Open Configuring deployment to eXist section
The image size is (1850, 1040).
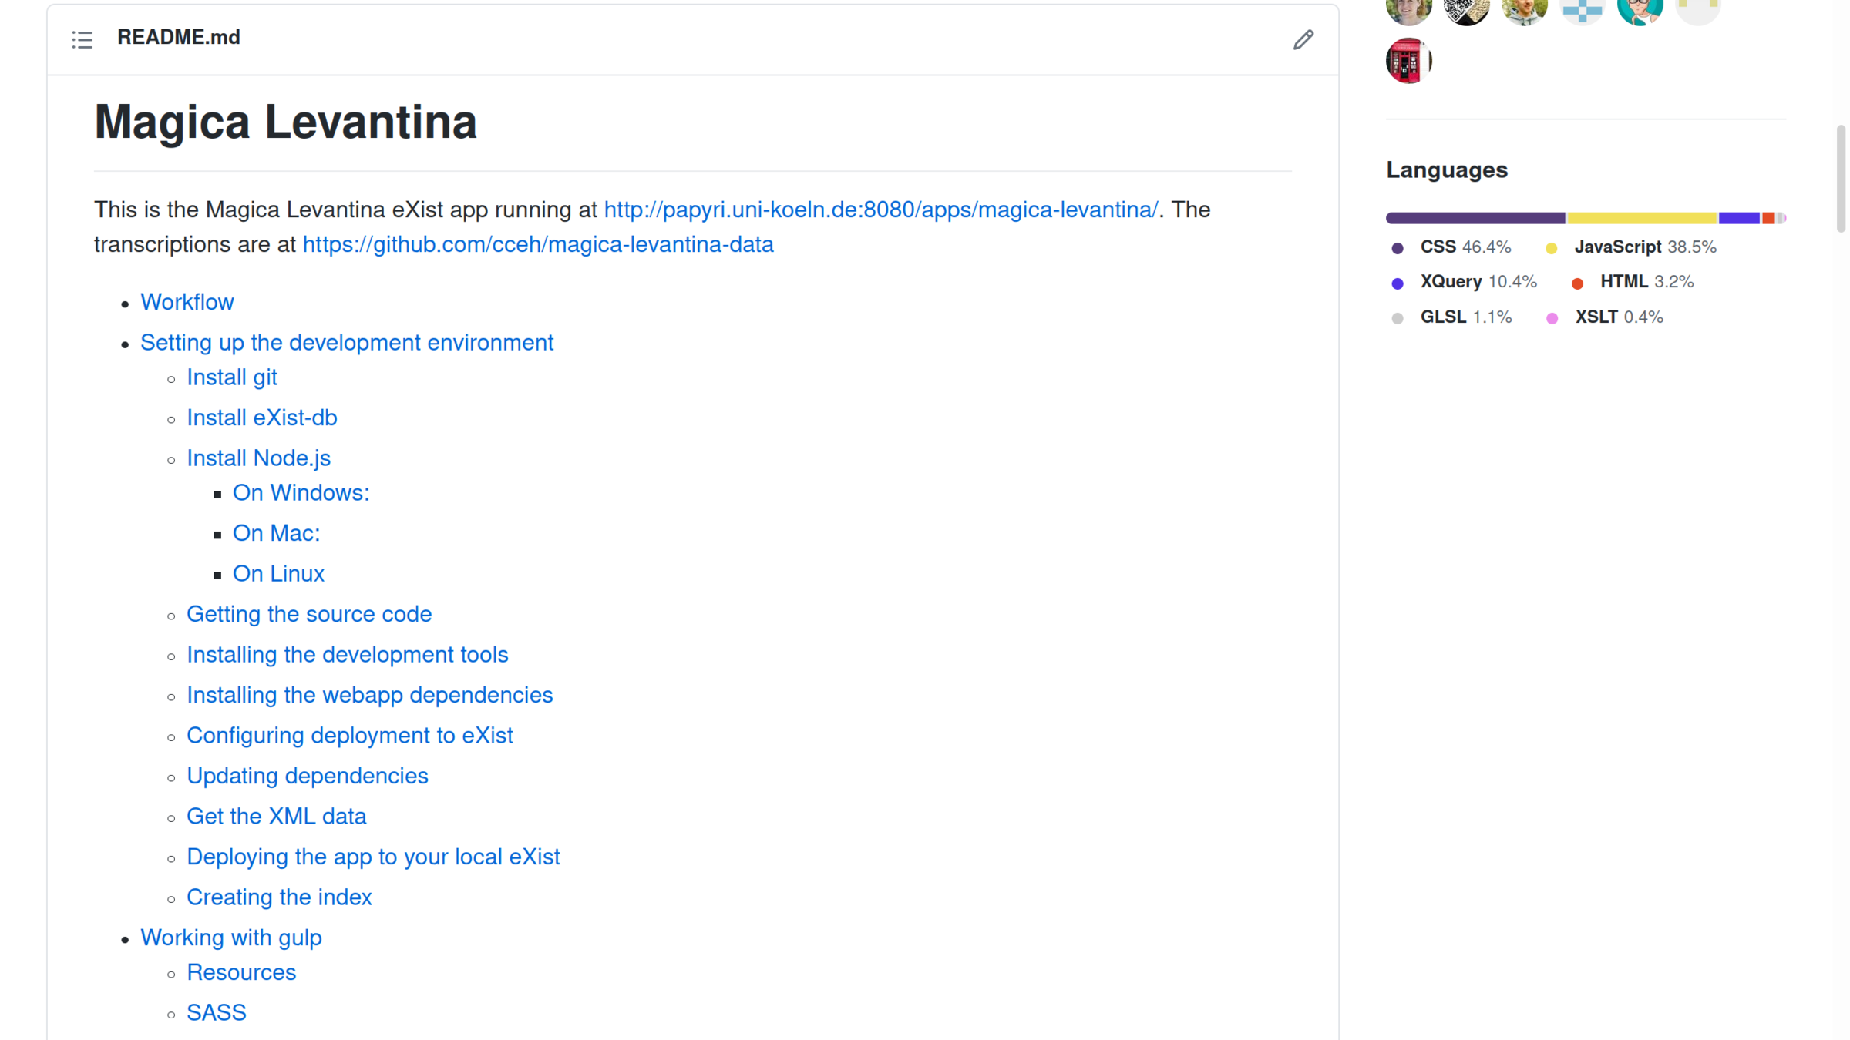pyautogui.click(x=349, y=736)
